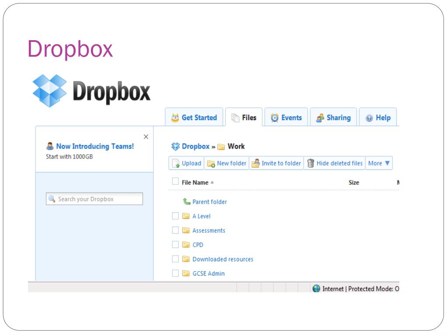Click Internet | Protected Mode status text

[x=360, y=289]
